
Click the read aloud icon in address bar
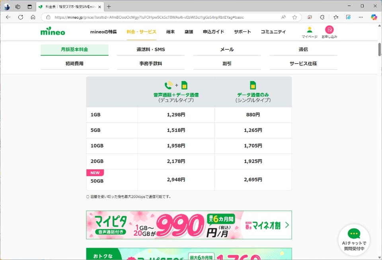pos(283,17)
